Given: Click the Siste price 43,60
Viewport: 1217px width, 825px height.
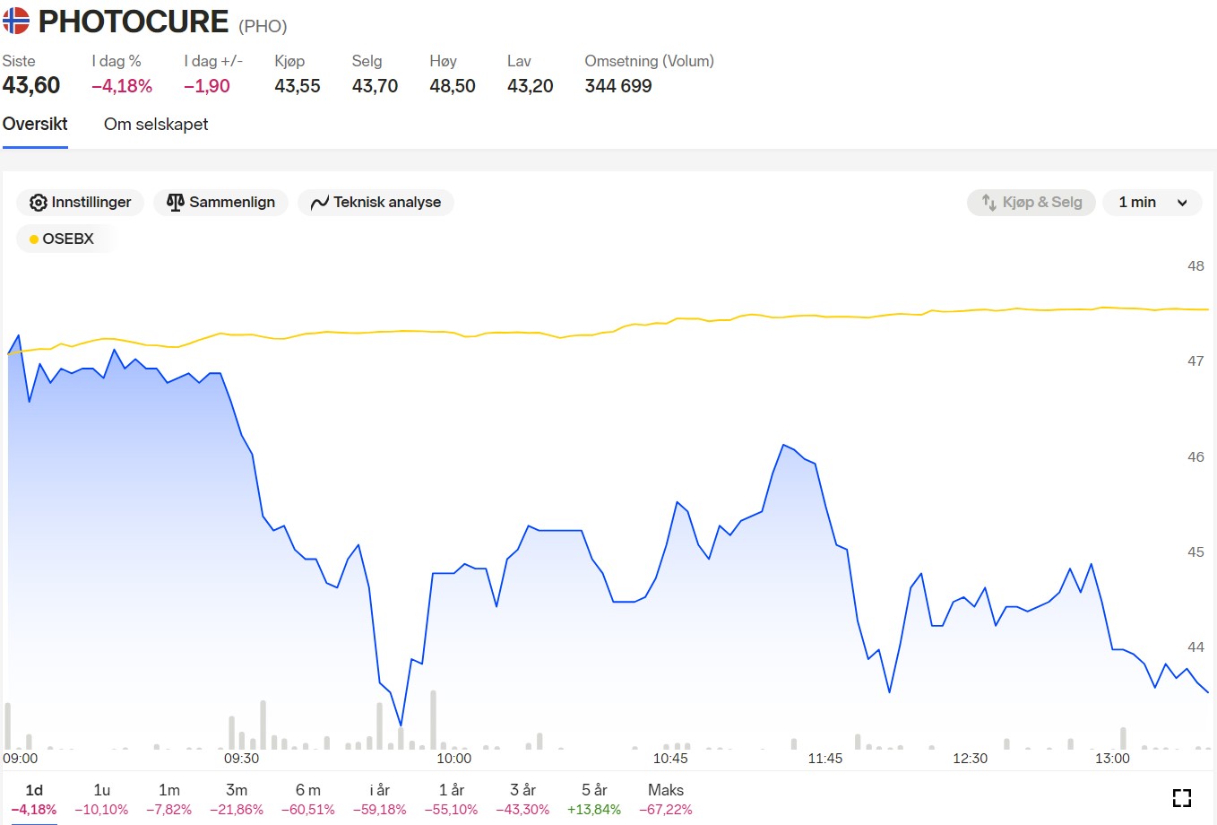Looking at the screenshot, I should click(x=31, y=85).
